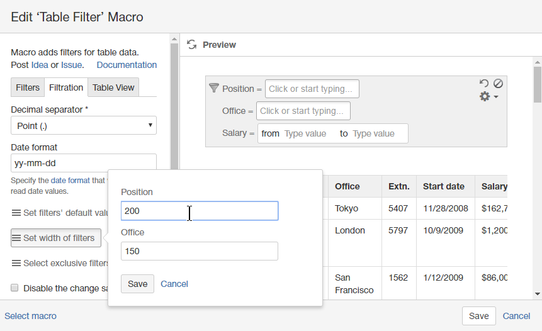Click the Office filter dropdown in preview
Screen dimensions: 542x331
click(303, 111)
